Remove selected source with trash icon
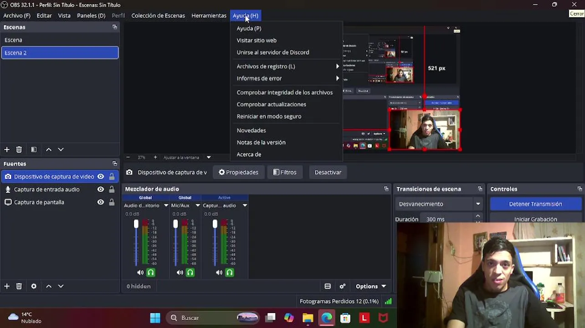585x328 pixels. point(19,286)
